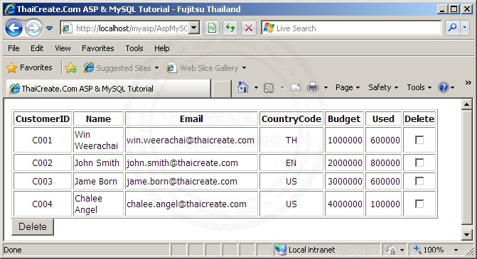Image resolution: width=477 pixels, height=259 pixels.
Task: Tick the Delete checkbox for C002
Action: (x=419, y=162)
